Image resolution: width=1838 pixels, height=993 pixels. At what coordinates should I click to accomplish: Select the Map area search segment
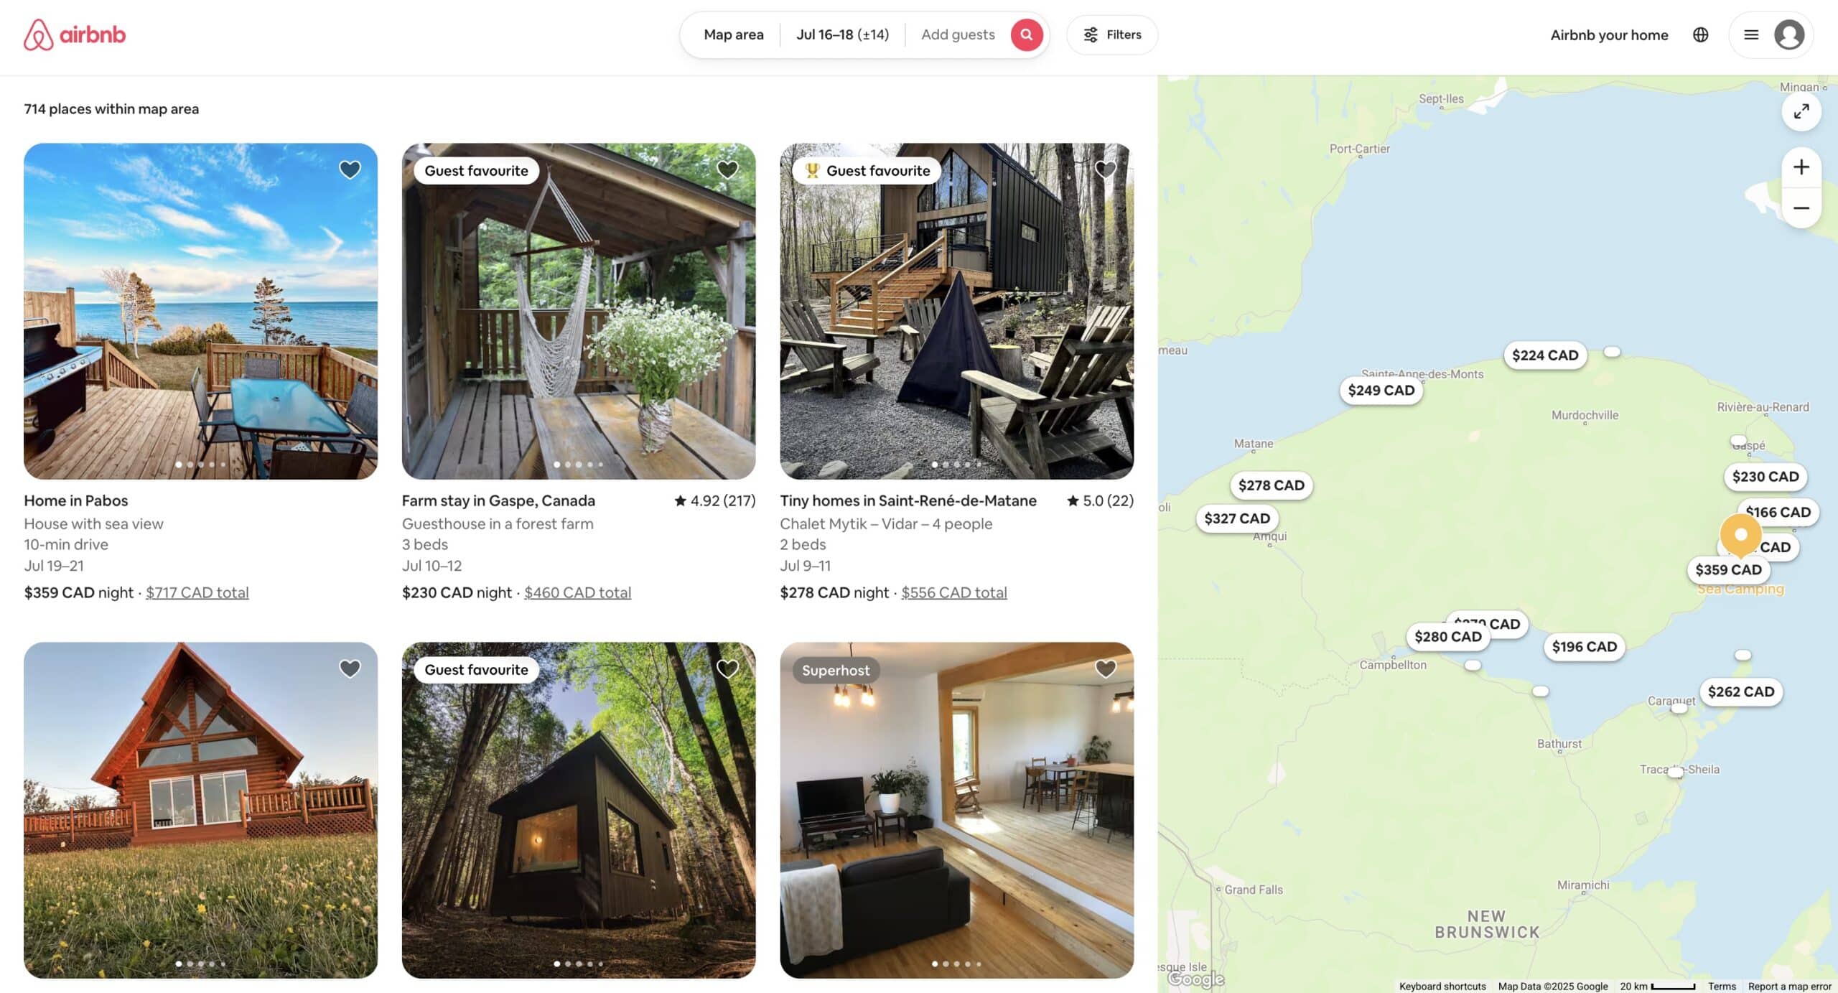(x=733, y=34)
